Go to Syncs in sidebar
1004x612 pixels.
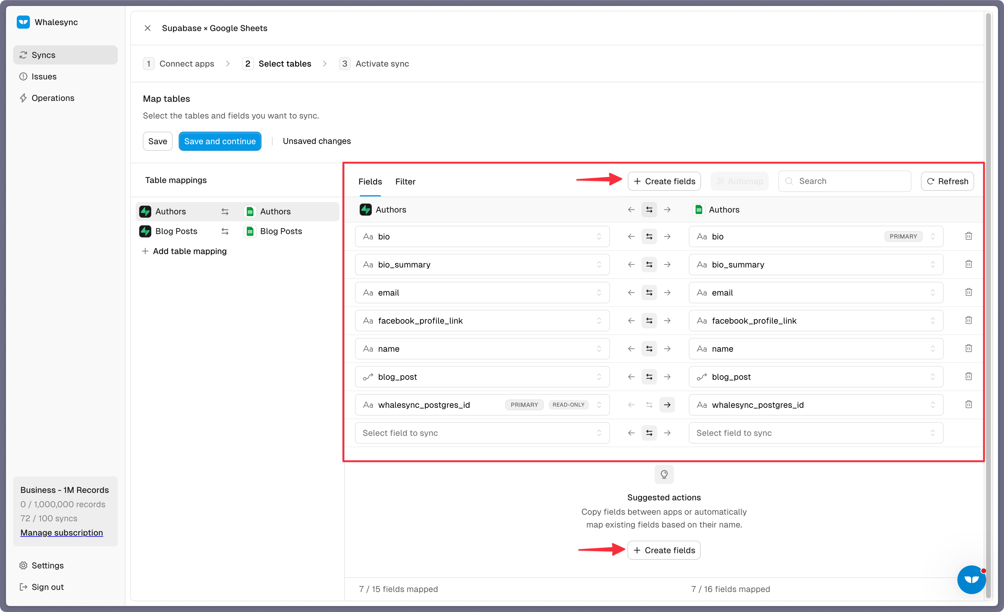click(65, 55)
